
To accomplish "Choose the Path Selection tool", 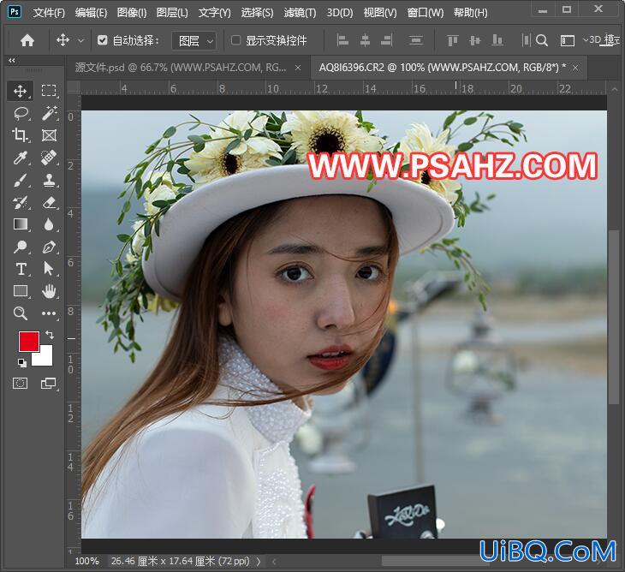I will tap(49, 269).
